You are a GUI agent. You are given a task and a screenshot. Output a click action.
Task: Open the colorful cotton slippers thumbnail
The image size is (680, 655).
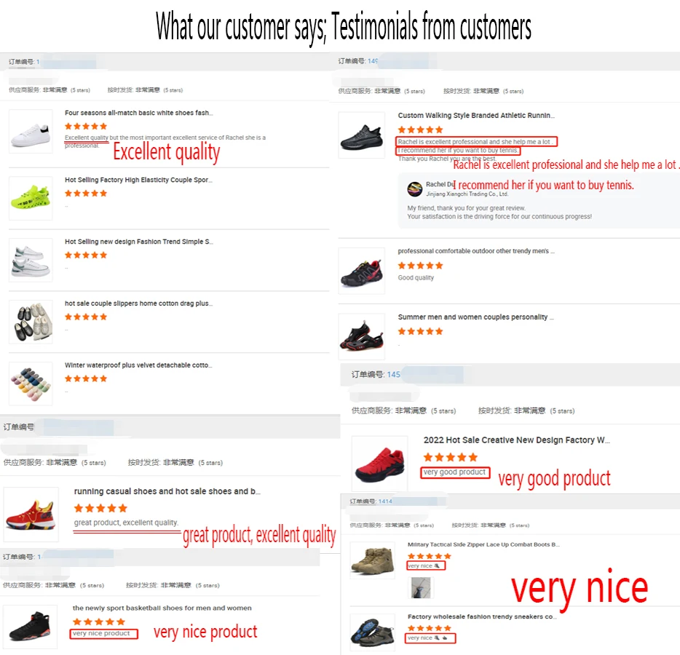coord(31,384)
